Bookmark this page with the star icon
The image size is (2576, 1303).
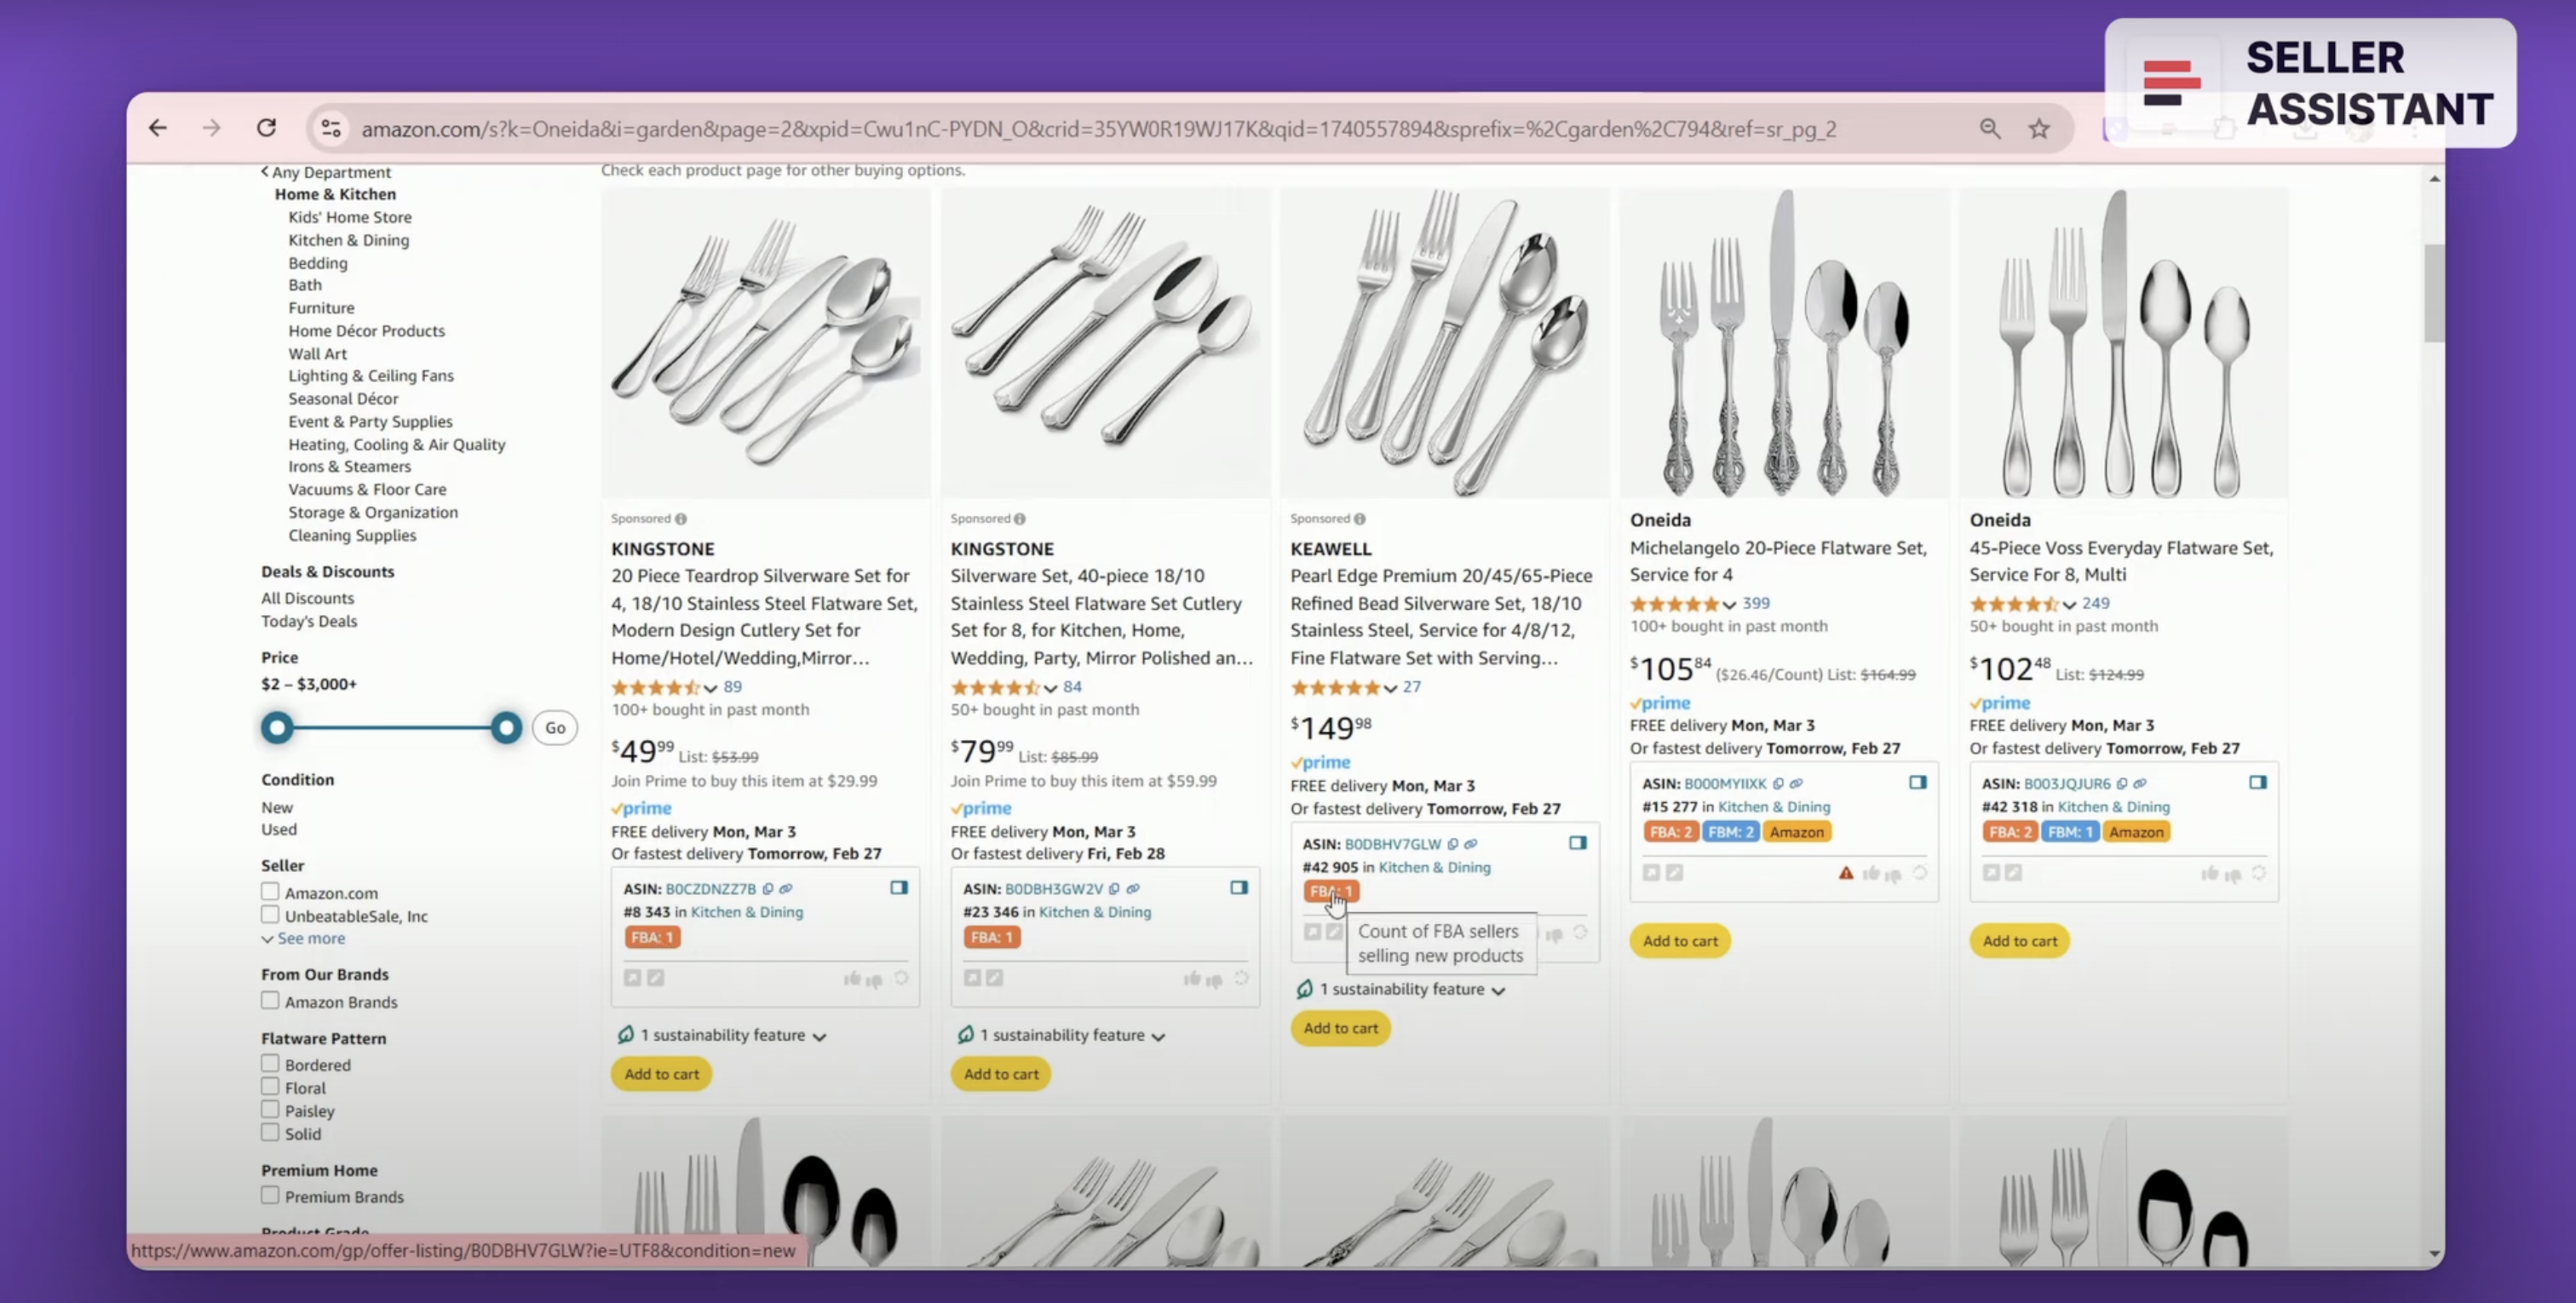click(x=2039, y=129)
